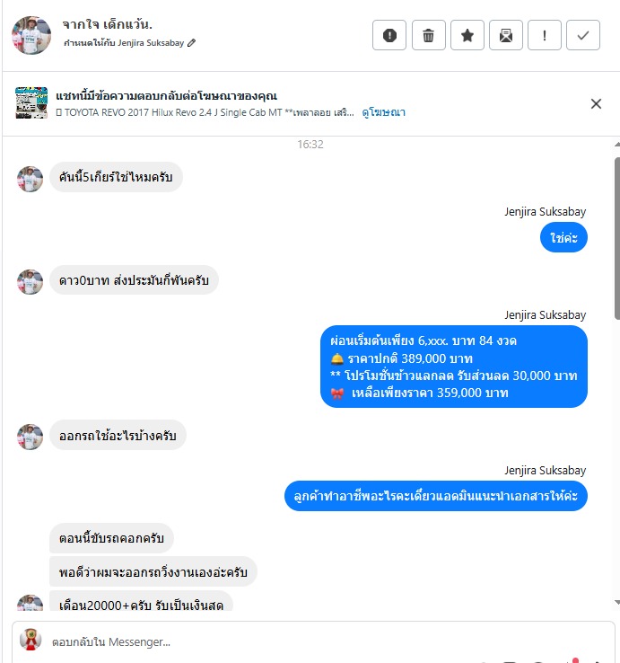This screenshot has width=620, height=663.
Task: Click page avatar beside reply box
Action: click(x=31, y=640)
